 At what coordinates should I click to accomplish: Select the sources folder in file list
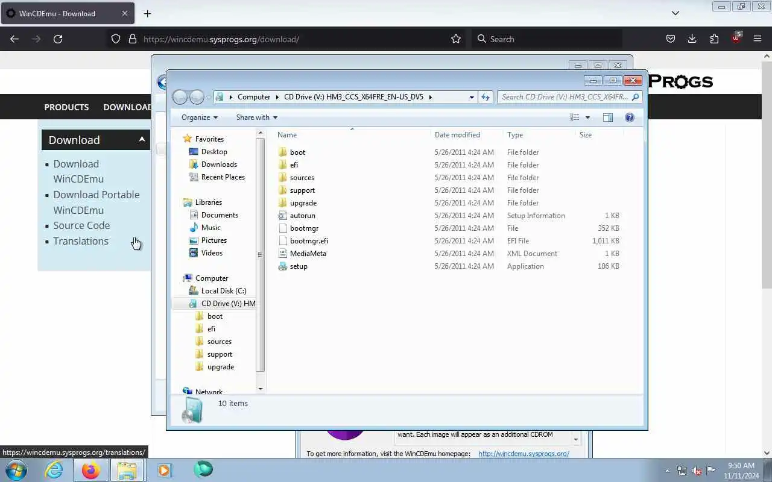coord(302,178)
